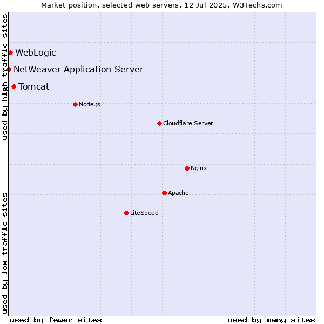Click the 'used by low traffic sites' label
This screenshot has height=324, width=324.
point(5,253)
